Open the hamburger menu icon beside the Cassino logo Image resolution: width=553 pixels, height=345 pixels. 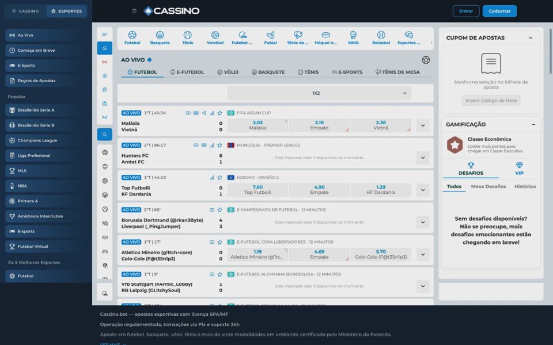point(134,11)
